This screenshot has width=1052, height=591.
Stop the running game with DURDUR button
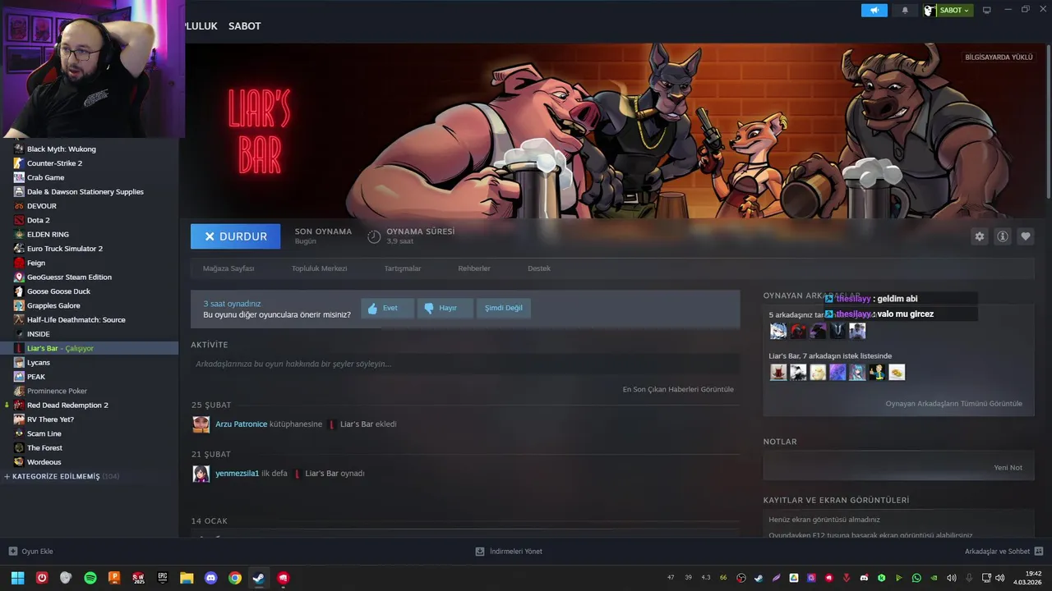tap(235, 236)
